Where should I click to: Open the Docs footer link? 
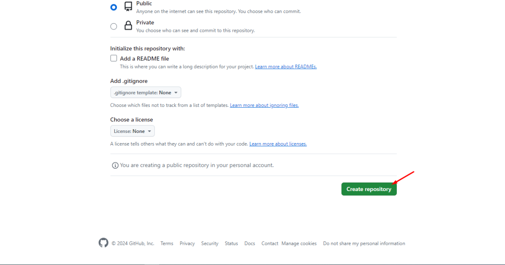pos(250,244)
